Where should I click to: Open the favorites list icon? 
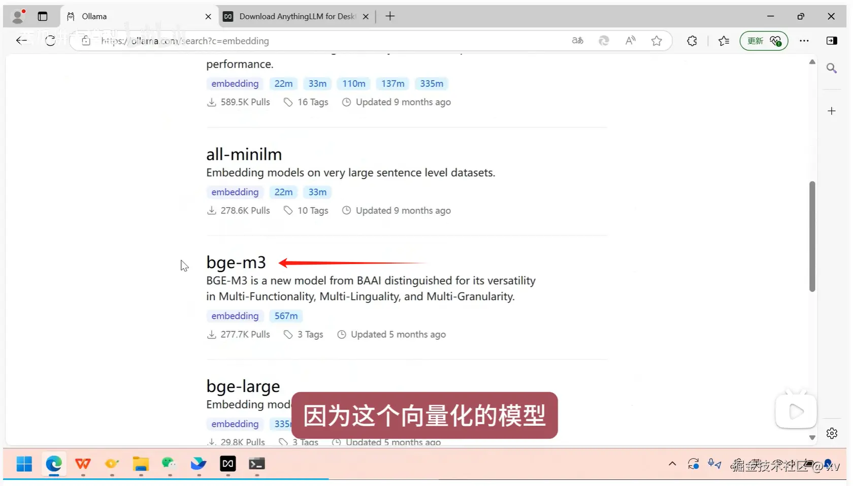pos(724,41)
